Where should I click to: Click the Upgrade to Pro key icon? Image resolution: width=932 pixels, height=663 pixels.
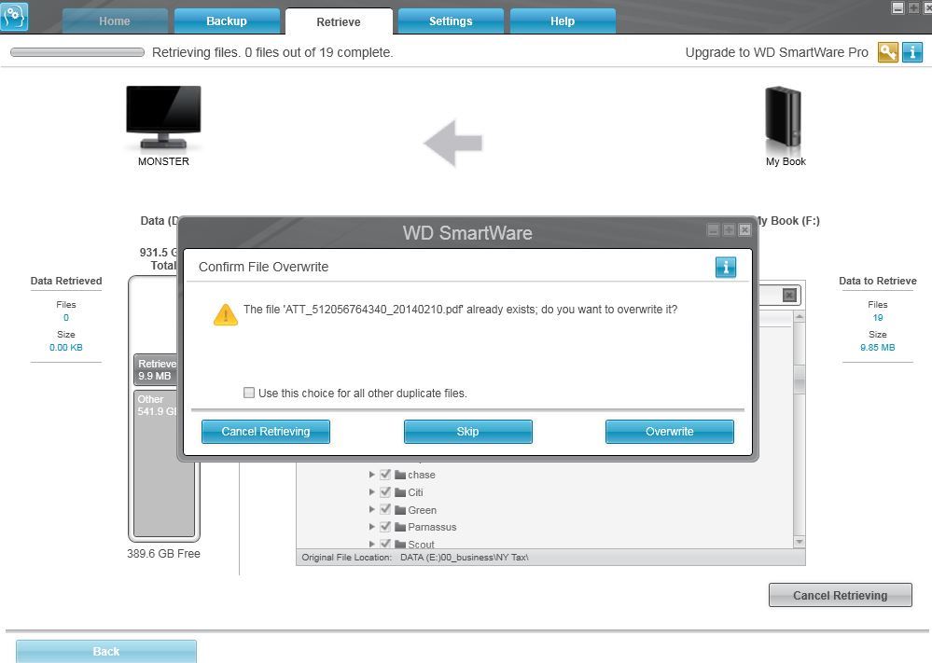[x=887, y=52]
